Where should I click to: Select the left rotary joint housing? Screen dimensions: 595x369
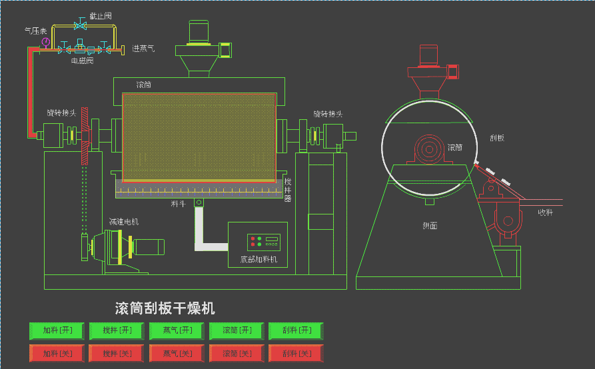tap(53, 135)
